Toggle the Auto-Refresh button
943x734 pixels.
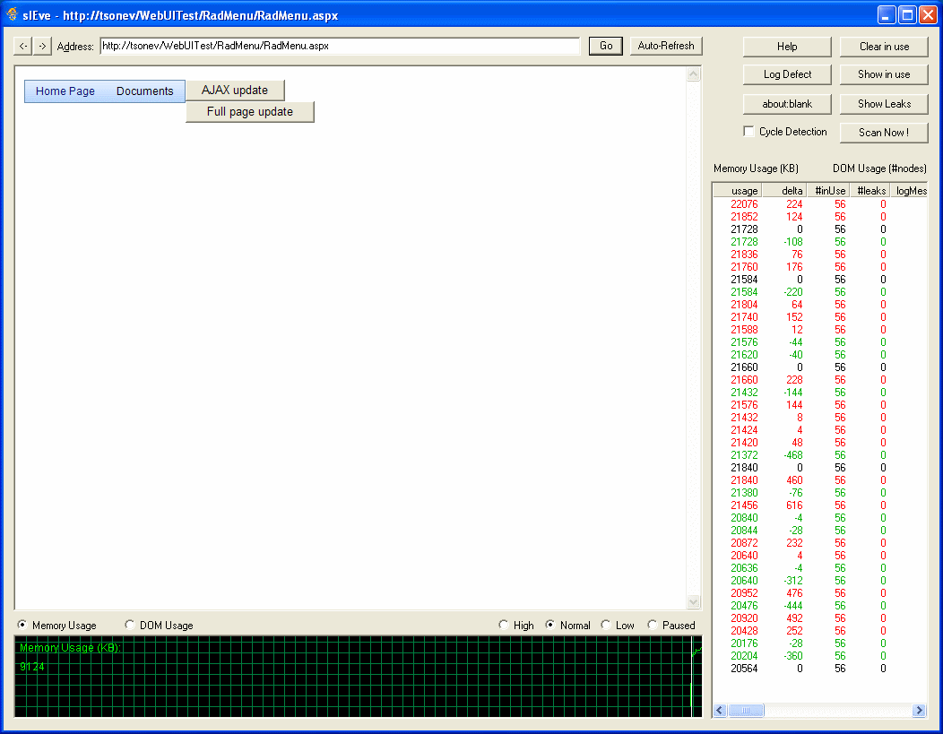click(x=666, y=46)
